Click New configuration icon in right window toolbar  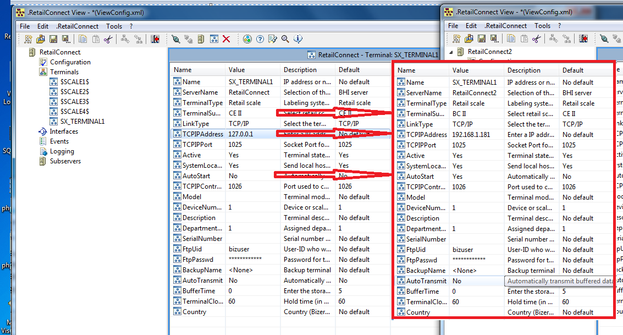(x=456, y=39)
